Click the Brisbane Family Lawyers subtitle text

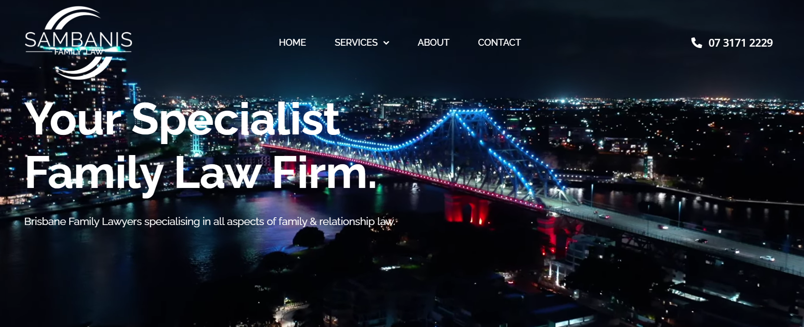(x=209, y=222)
